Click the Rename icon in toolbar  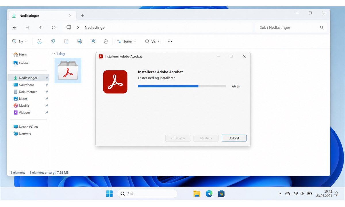[x=80, y=41]
